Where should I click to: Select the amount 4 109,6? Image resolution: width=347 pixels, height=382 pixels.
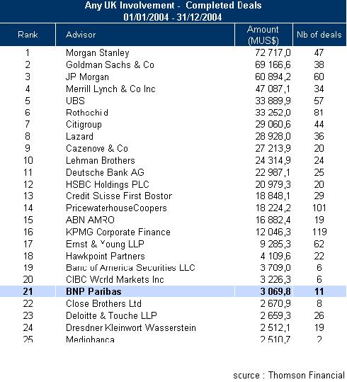[275, 256]
